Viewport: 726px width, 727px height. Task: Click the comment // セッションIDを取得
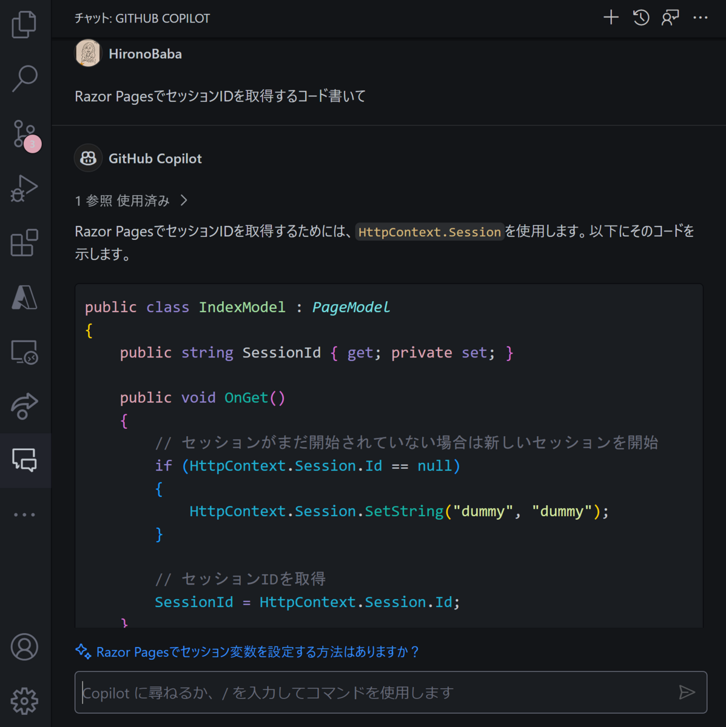tap(240, 579)
